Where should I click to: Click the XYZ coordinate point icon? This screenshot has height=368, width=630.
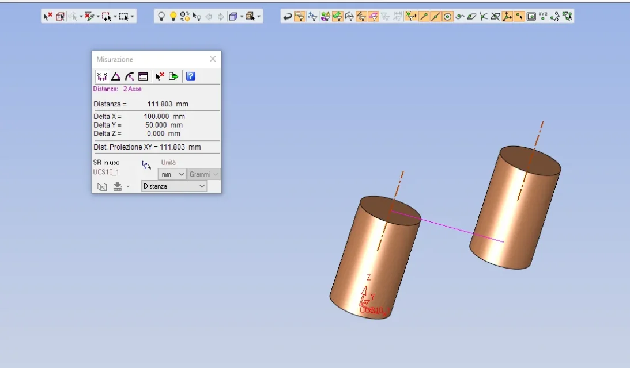(x=543, y=17)
